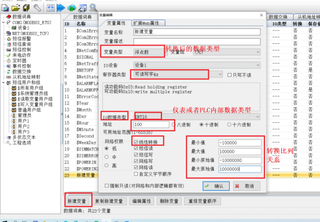Screen dimensions: 320x222
Task: Select COM1 (MODBUS_RTU) node in tree
Action: (32, 22)
